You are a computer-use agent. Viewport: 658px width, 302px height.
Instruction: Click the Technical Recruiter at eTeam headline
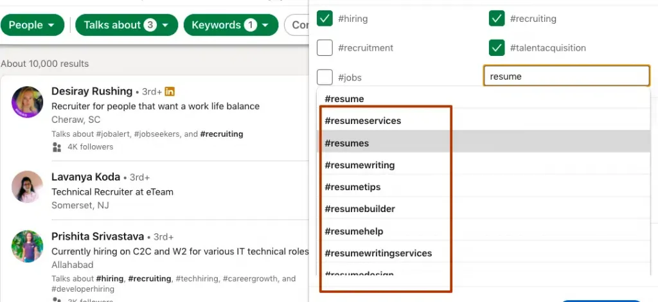coord(112,192)
